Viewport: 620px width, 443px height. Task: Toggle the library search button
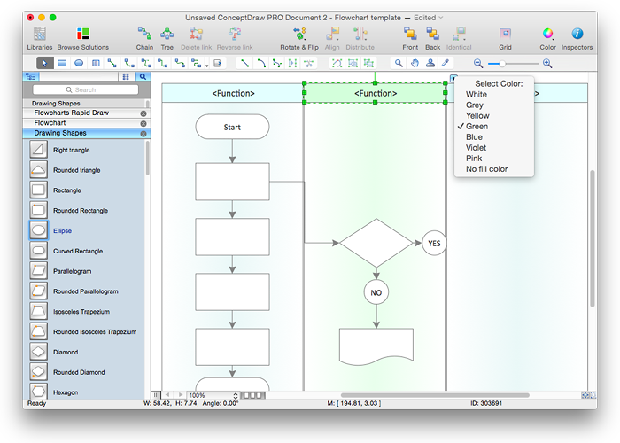143,76
